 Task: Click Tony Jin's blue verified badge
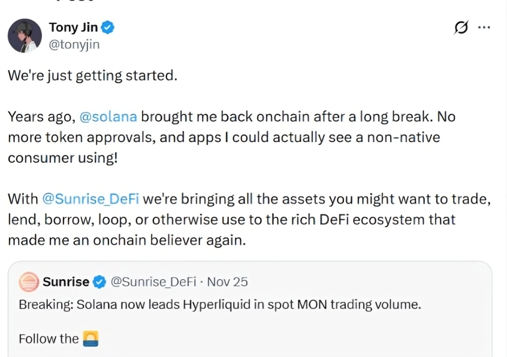[107, 27]
